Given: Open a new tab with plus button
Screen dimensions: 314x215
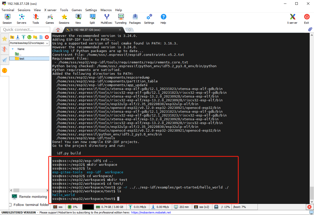Looking at the screenshot, I should click(129, 30).
